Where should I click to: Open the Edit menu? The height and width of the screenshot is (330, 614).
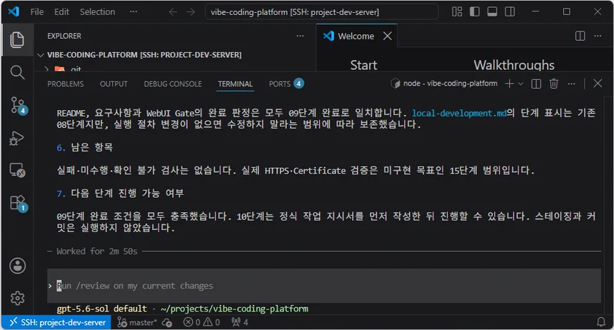point(61,12)
